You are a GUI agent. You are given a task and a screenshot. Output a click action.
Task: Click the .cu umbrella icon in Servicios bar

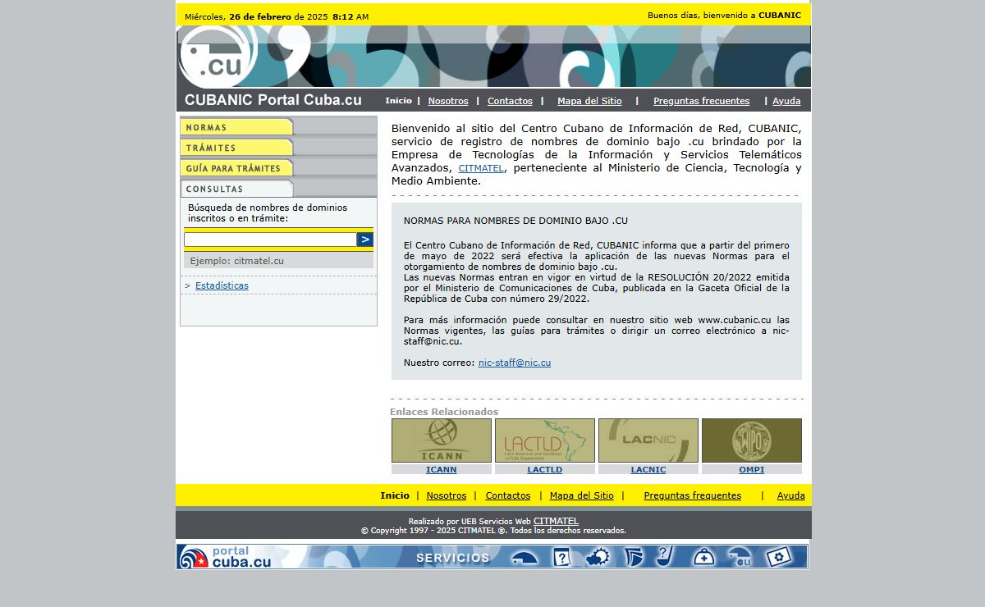click(740, 558)
